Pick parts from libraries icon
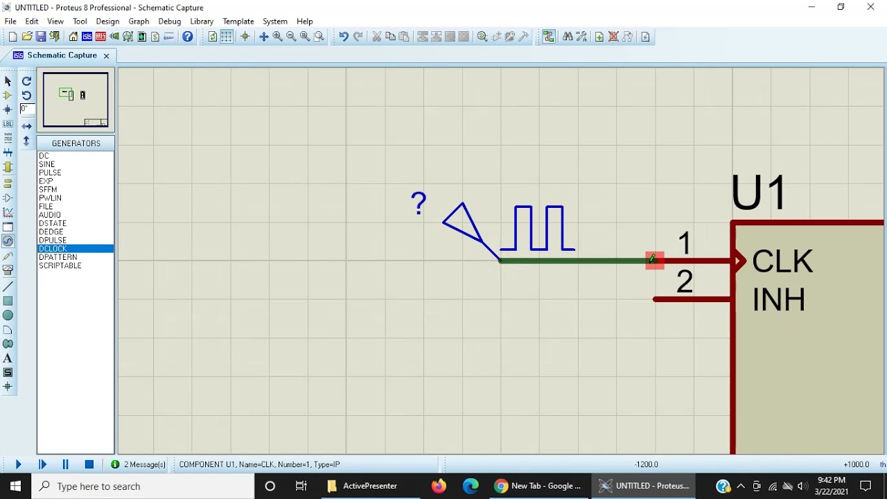This screenshot has height=499, width=887. (482, 37)
